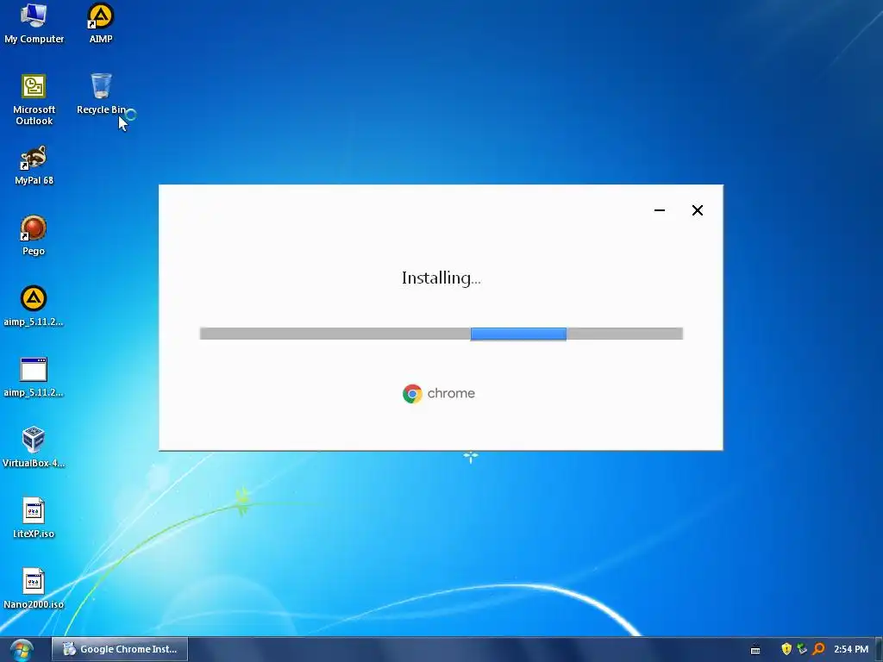Click the 'Installing...' status text

click(441, 278)
